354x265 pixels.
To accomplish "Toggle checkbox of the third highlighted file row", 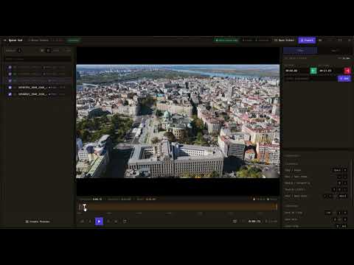I will coord(10,80).
